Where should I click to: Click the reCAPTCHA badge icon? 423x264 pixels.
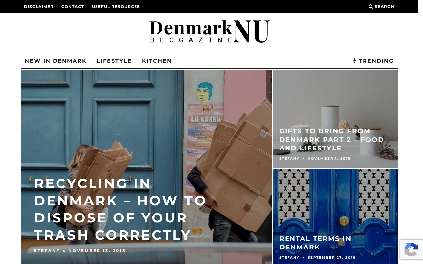click(411, 249)
